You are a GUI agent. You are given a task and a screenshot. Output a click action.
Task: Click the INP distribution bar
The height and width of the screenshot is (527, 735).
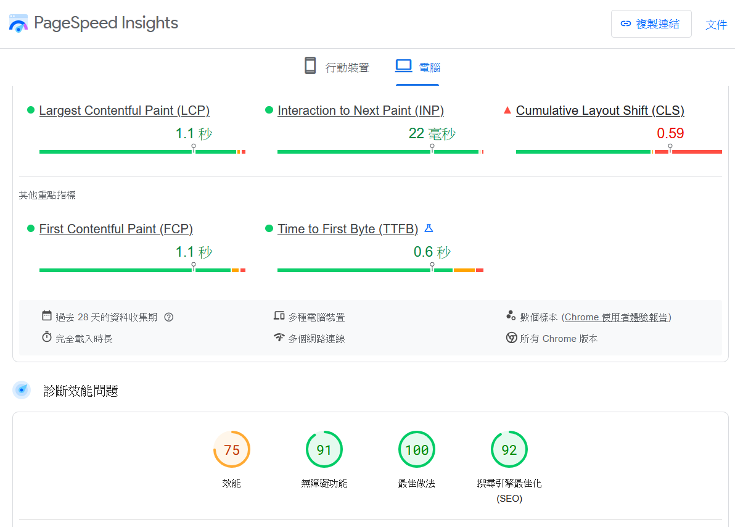tap(380, 152)
